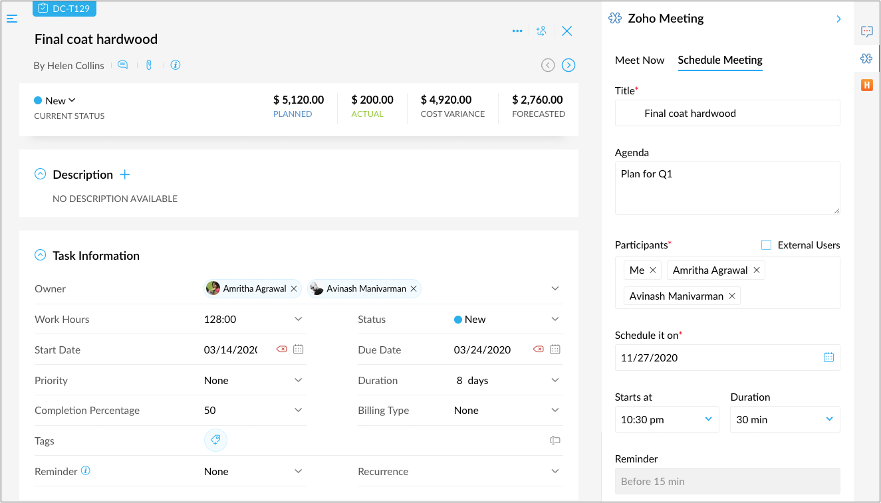Open the Starts at time dropdown
This screenshot has width=881, height=503.
[x=708, y=419]
